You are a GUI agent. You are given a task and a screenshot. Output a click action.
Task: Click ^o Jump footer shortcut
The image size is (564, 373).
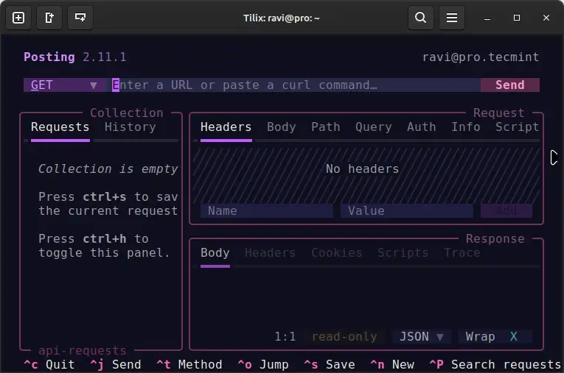(x=263, y=365)
